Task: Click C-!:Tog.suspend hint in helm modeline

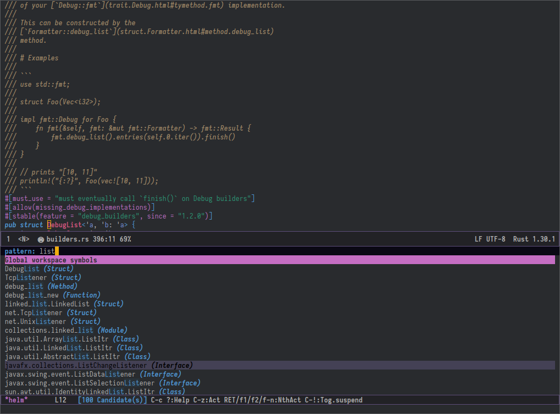Action: pyautogui.click(x=334, y=400)
